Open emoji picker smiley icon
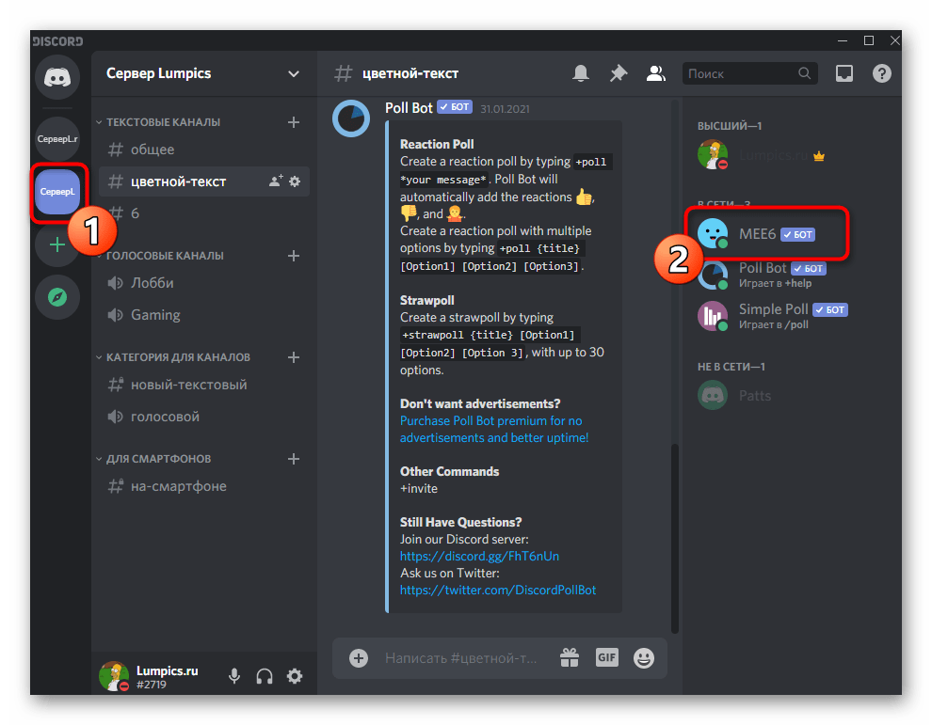The height and width of the screenshot is (725, 932). [644, 657]
